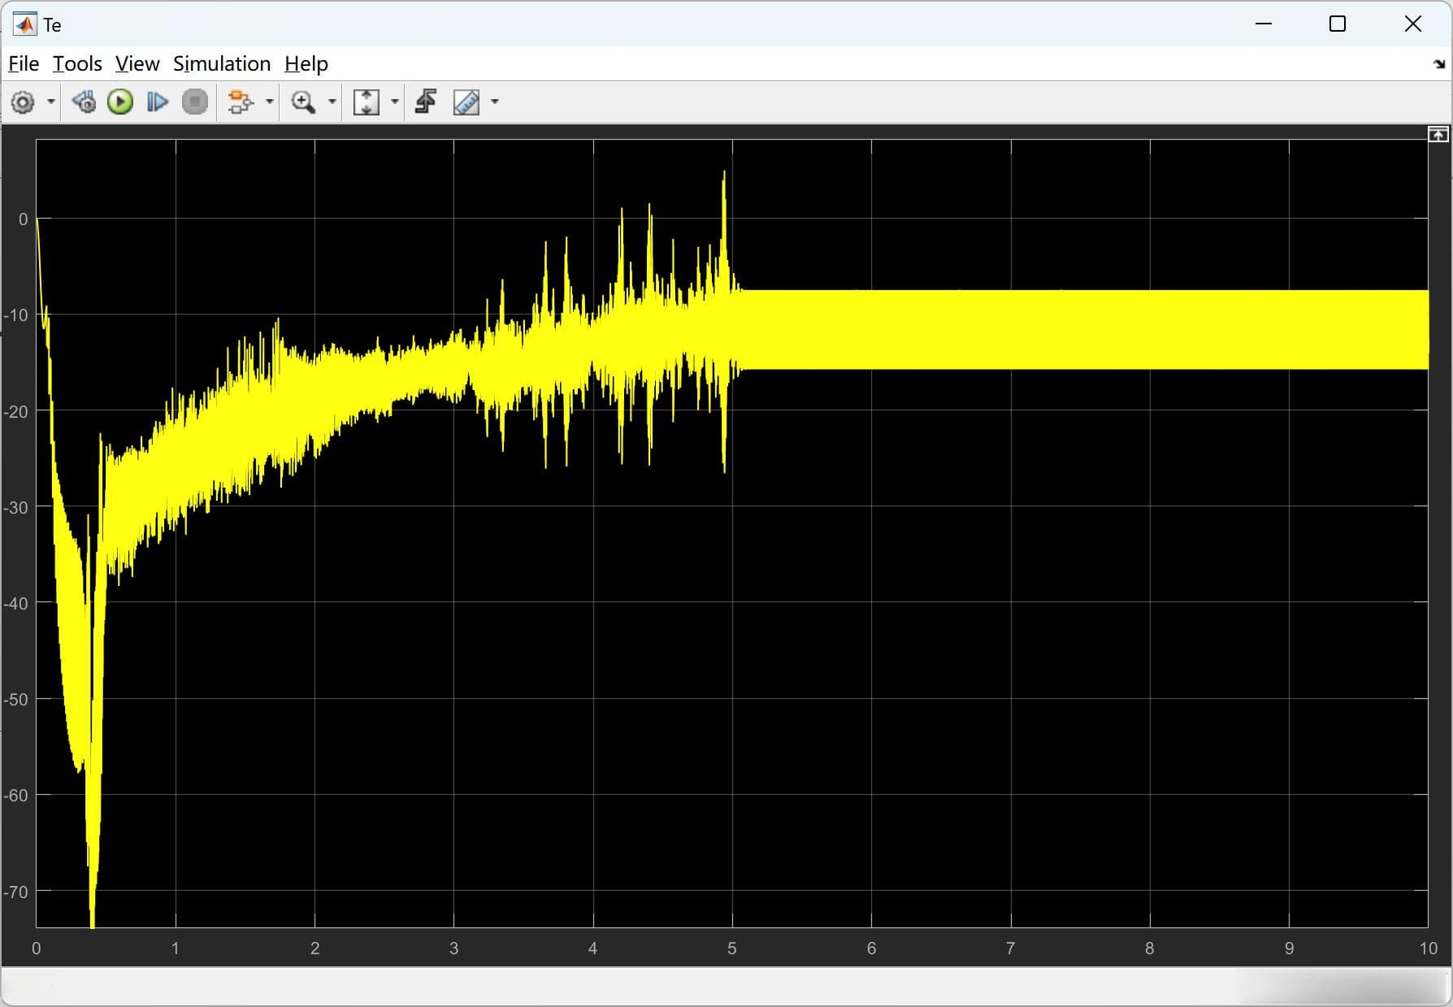
Task: Click the Cursor Measurements ruler icon
Action: pos(466,102)
